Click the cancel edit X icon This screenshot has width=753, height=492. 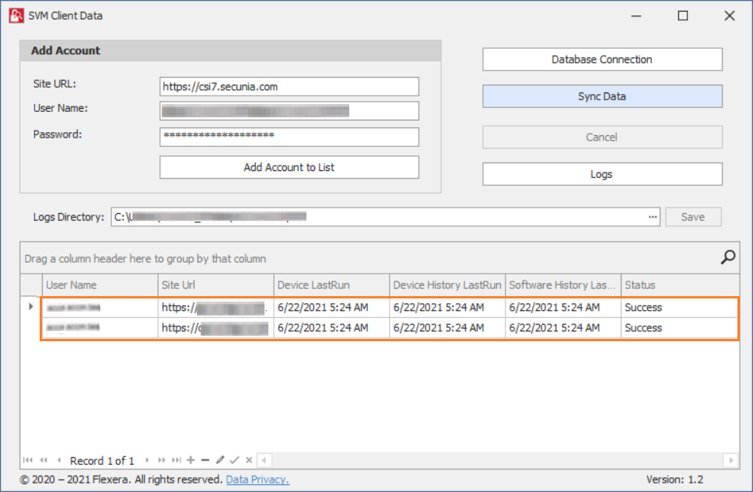coord(248,461)
